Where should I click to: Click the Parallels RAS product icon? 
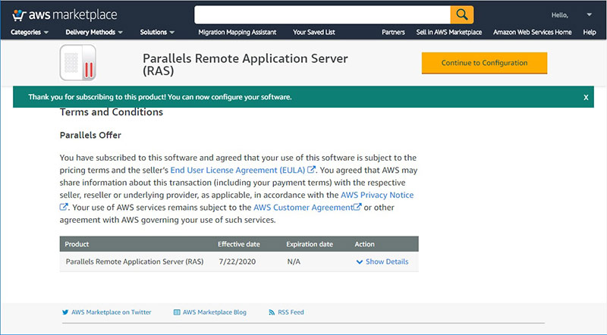pyautogui.click(x=78, y=62)
